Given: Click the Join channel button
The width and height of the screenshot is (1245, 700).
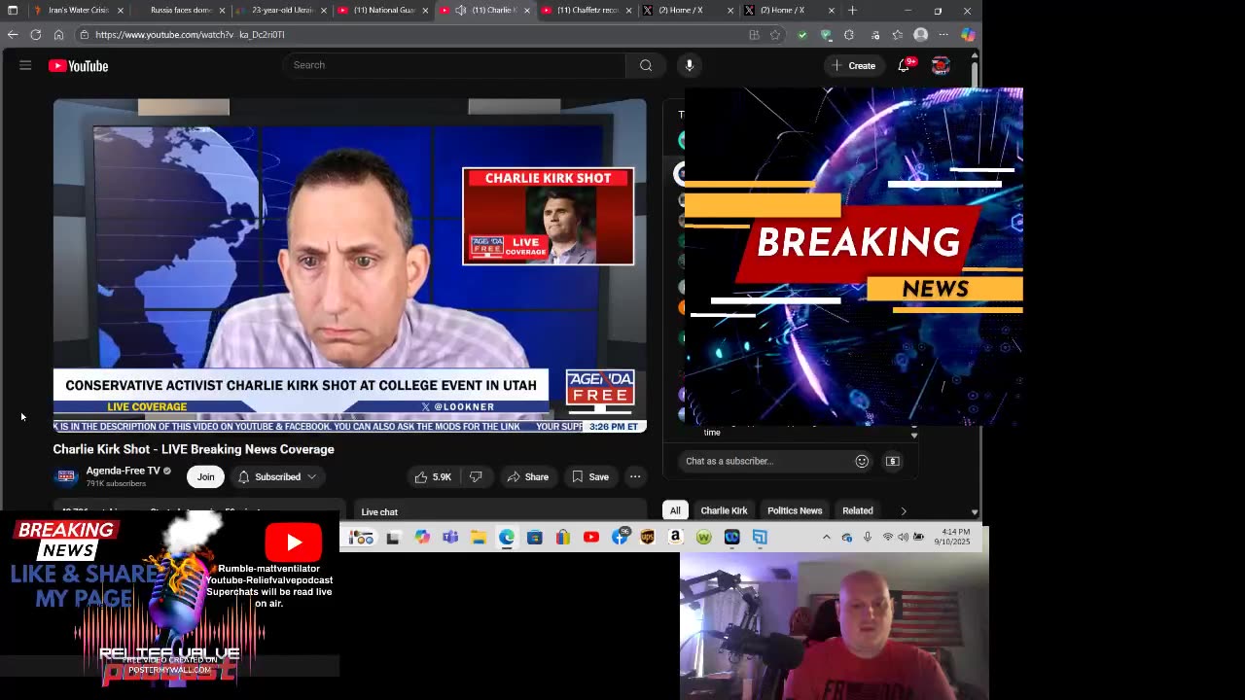Looking at the screenshot, I should 205,476.
